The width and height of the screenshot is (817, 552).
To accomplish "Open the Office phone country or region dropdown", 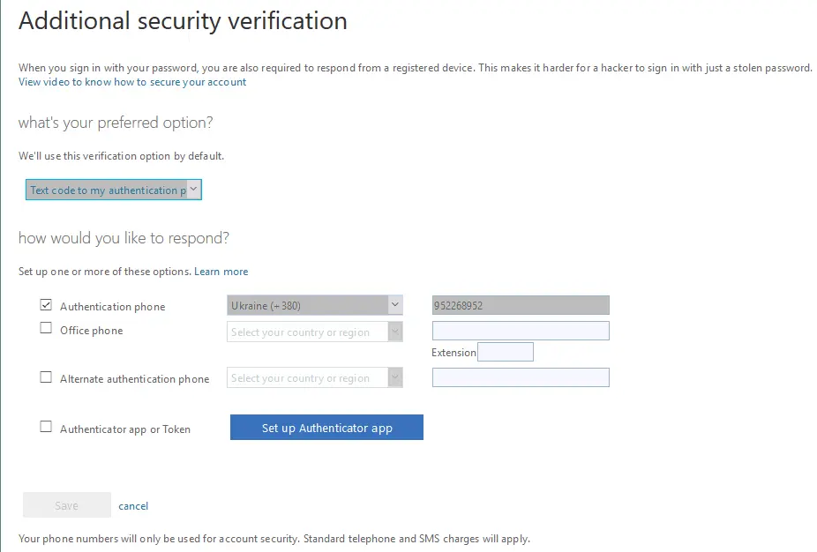I will tap(315, 332).
